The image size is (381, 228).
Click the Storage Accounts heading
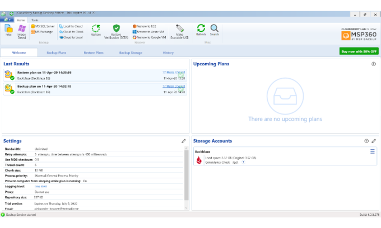(x=212, y=141)
